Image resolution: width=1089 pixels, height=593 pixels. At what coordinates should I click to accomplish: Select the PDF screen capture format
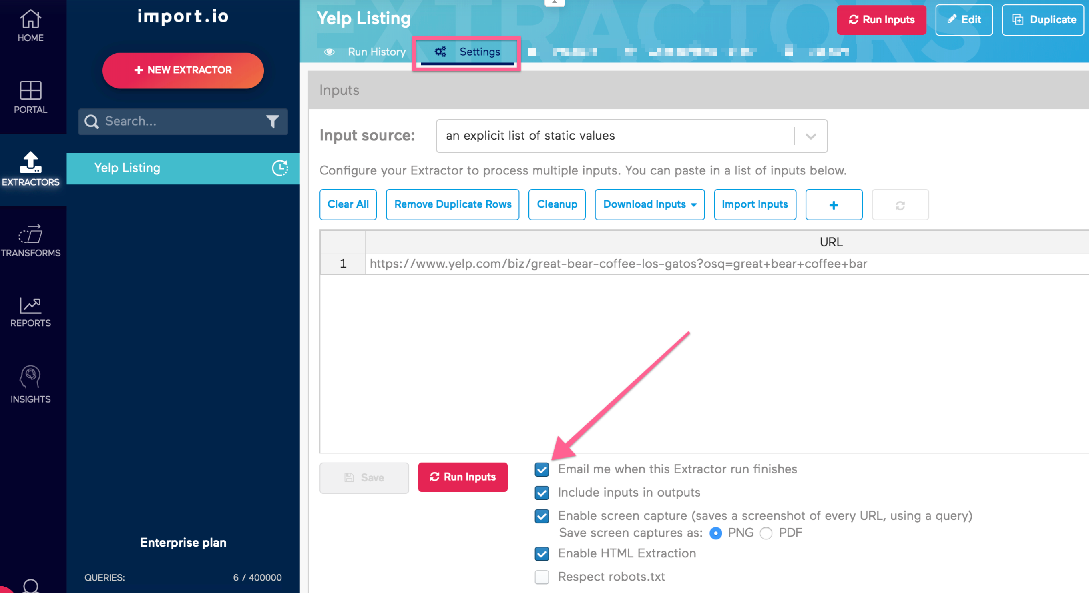766,533
